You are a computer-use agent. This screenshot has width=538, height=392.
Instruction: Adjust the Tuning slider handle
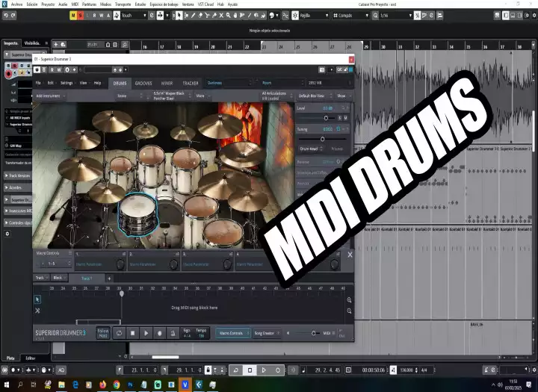coord(323,139)
